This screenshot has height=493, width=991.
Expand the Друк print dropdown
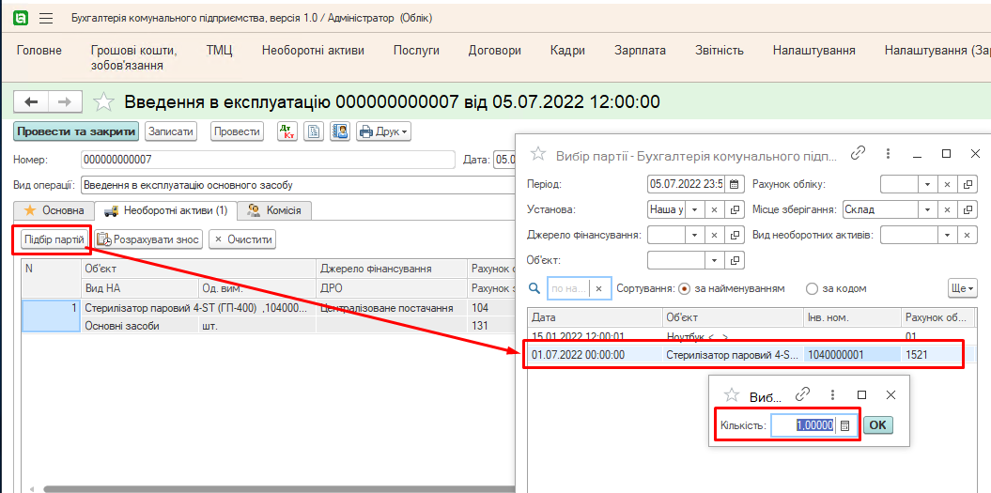pyautogui.click(x=383, y=132)
